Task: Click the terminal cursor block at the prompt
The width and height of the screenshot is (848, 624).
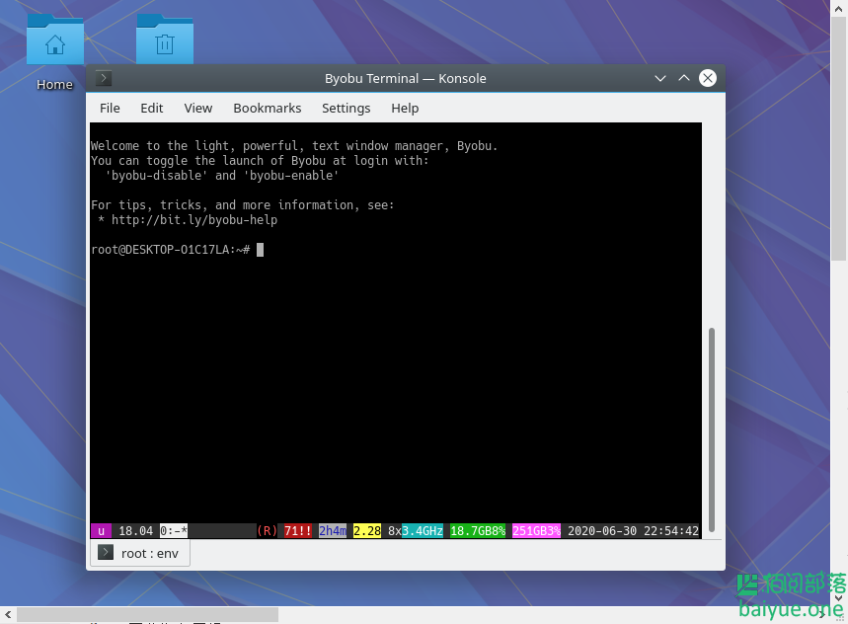Action: 261,249
